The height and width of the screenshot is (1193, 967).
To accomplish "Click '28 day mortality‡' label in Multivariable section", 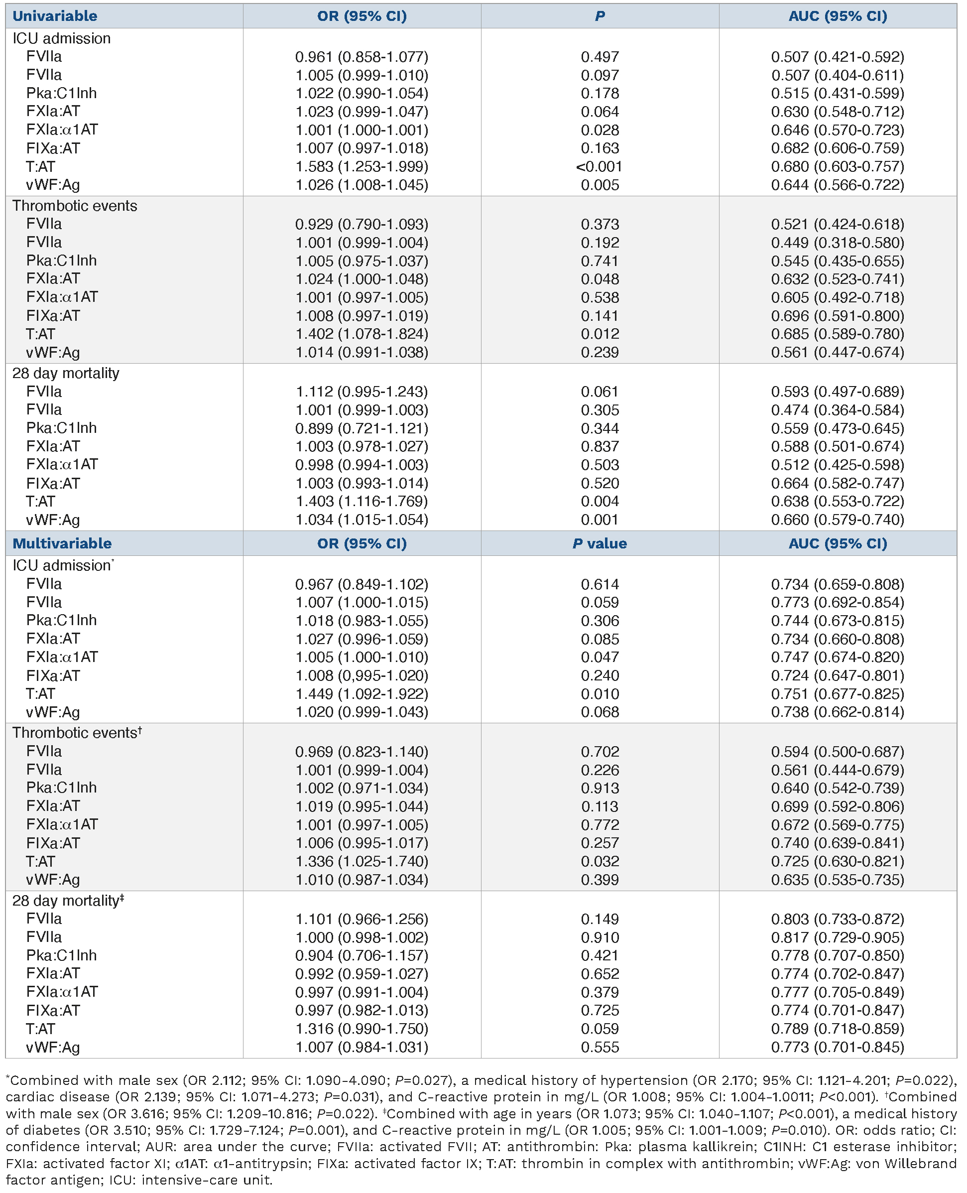I will pyautogui.click(x=68, y=901).
